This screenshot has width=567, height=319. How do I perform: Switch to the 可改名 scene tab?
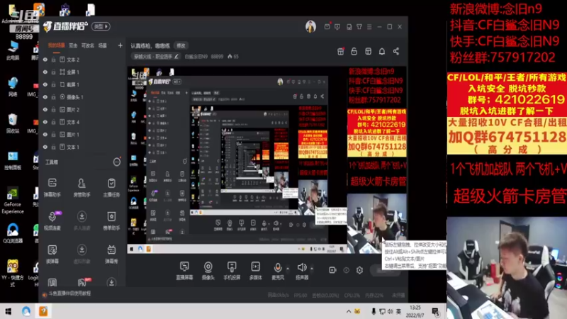point(87,45)
